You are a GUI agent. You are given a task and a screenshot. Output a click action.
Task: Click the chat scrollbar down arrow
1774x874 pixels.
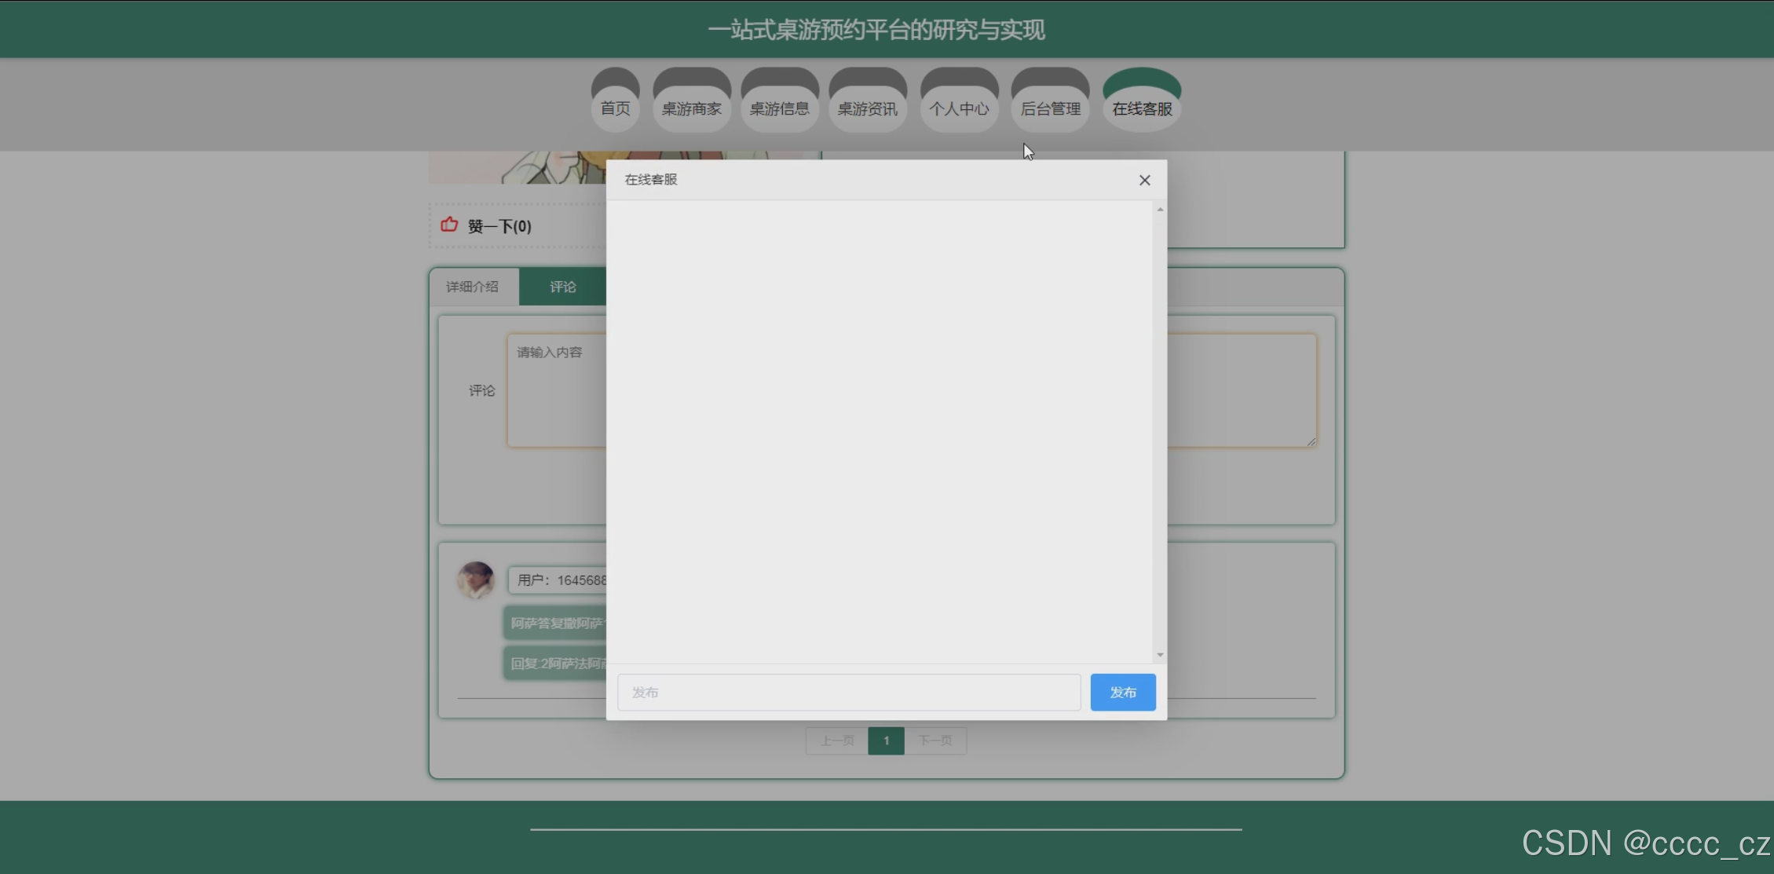point(1160,655)
